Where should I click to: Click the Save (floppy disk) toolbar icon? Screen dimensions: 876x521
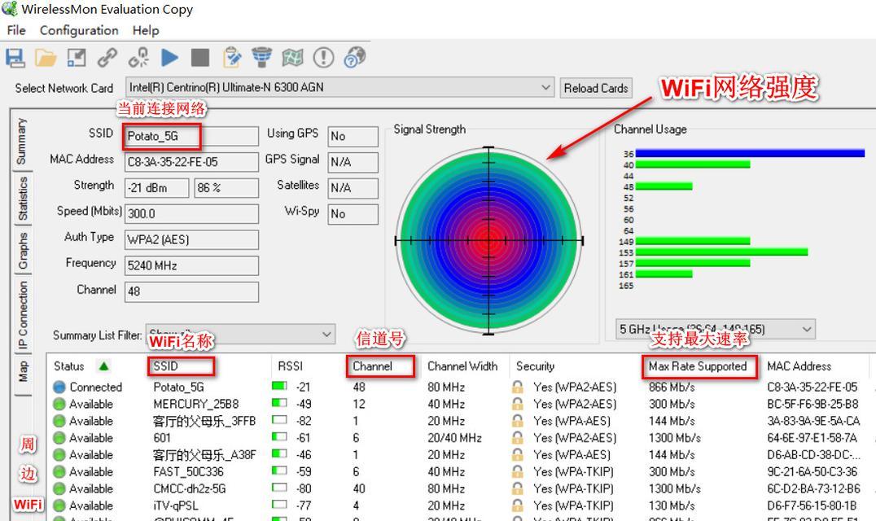tap(15, 58)
